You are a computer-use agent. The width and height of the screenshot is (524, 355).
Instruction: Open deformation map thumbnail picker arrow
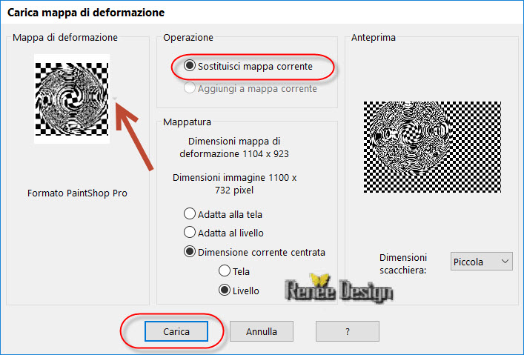coord(115,99)
